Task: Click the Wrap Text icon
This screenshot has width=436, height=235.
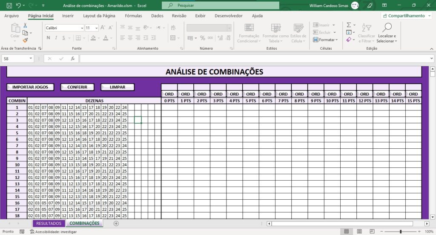Action: pos(173,28)
